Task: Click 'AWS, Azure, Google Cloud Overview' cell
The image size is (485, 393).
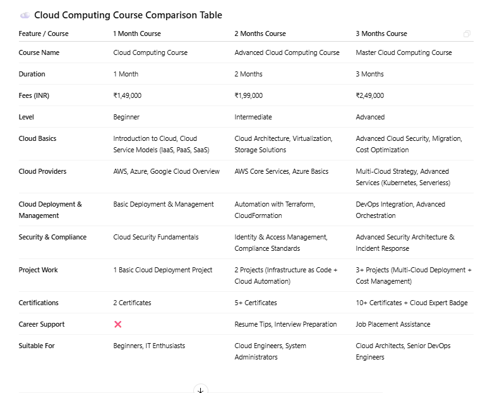Action: (167, 171)
